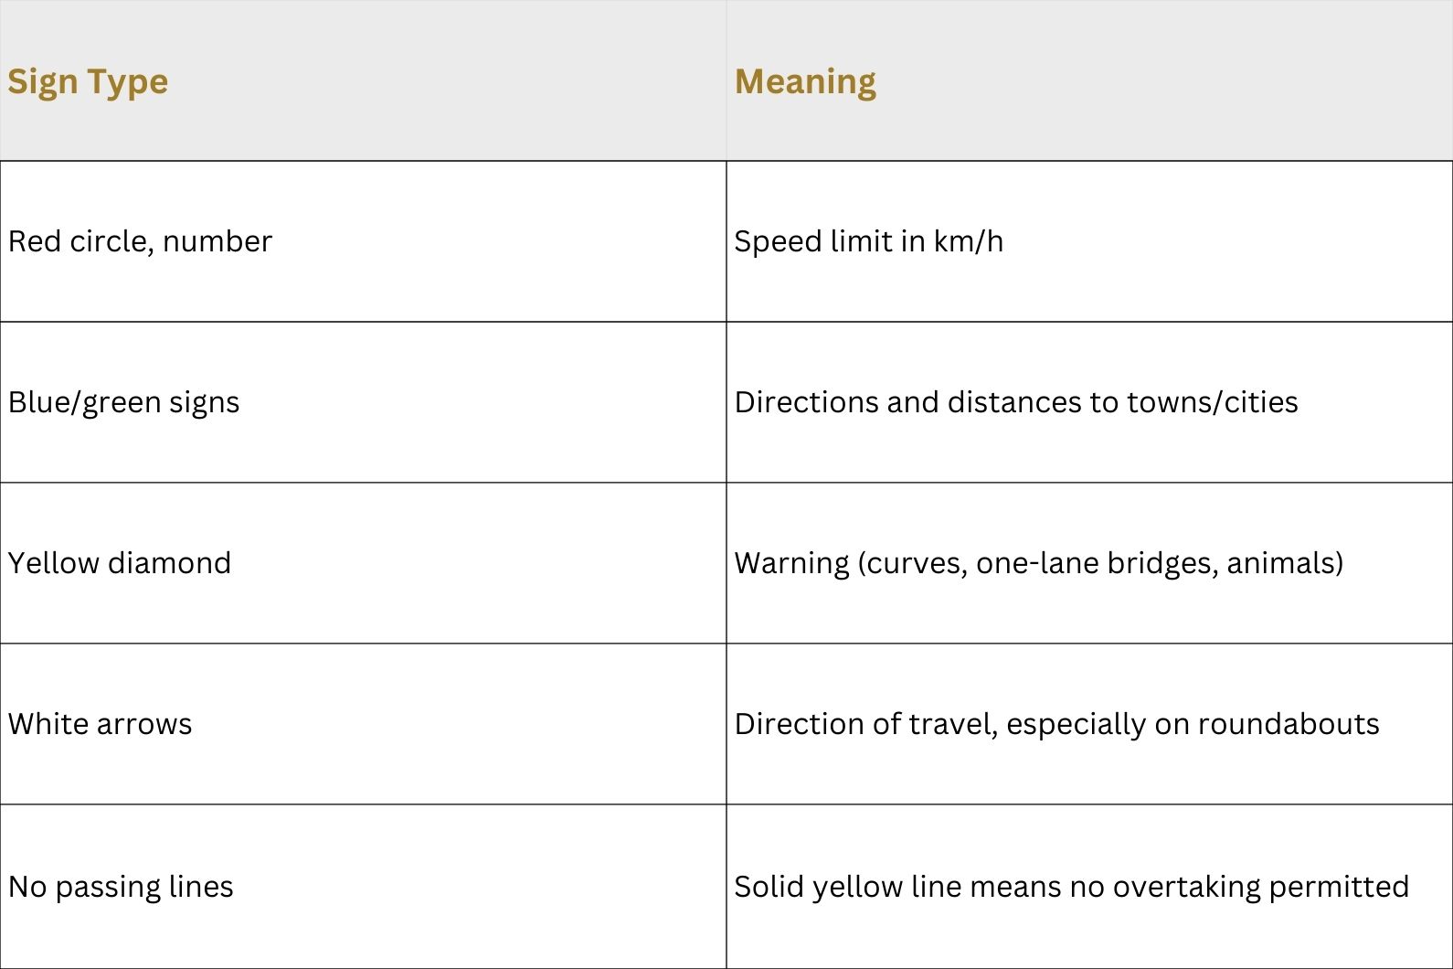1453x969 pixels.
Task: Click the 'Yellow diamond' cell
Action: (x=363, y=563)
